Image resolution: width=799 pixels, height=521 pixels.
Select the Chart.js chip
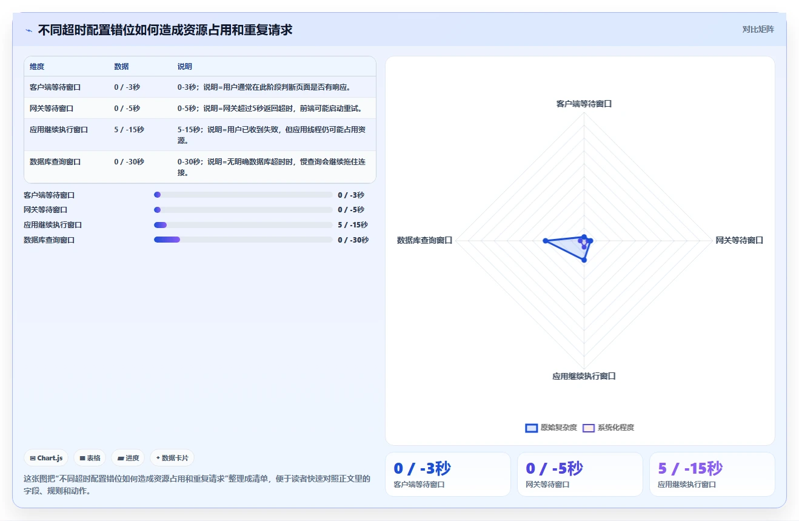[46, 458]
